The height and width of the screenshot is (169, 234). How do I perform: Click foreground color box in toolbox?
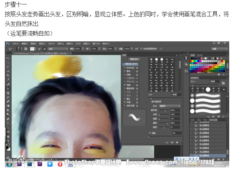(x=7, y=148)
